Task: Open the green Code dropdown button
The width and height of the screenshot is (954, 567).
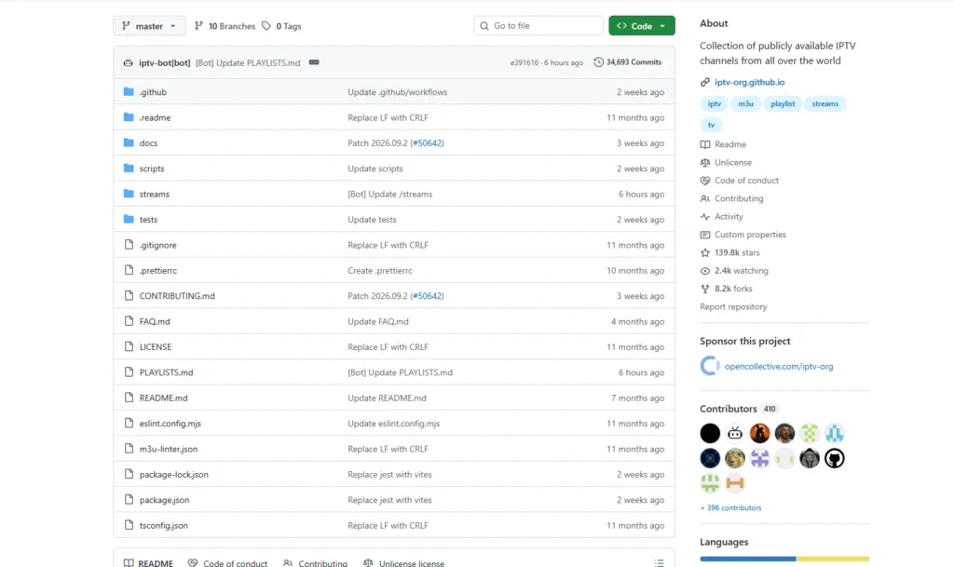Action: 641,26
